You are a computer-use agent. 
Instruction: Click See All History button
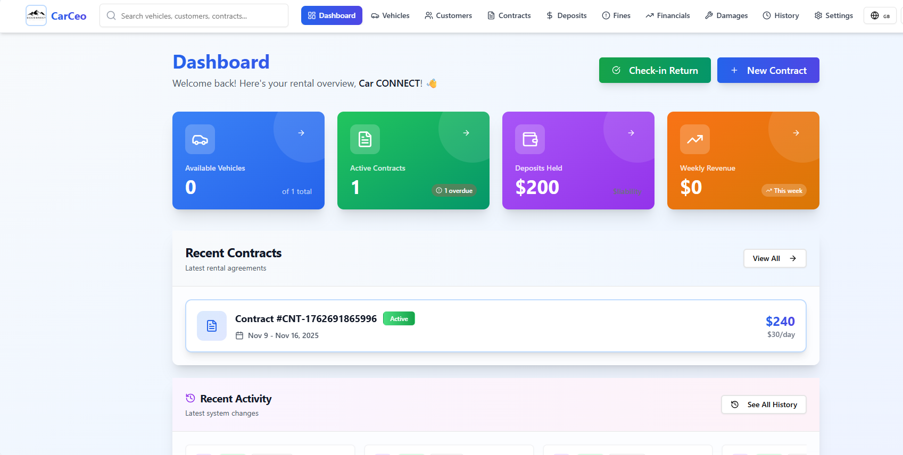click(x=764, y=405)
